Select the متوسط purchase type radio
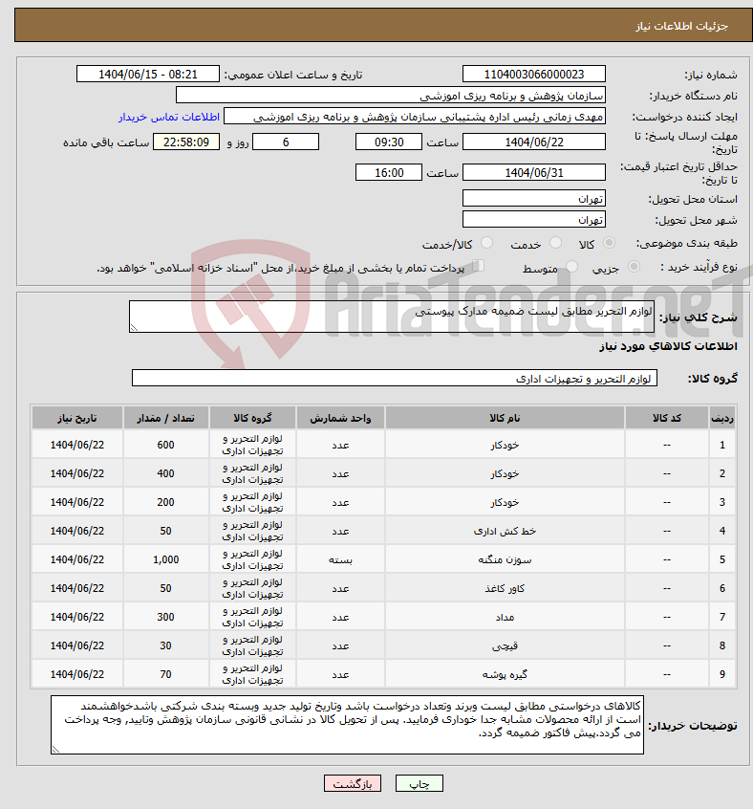The image size is (753, 809). (x=571, y=266)
